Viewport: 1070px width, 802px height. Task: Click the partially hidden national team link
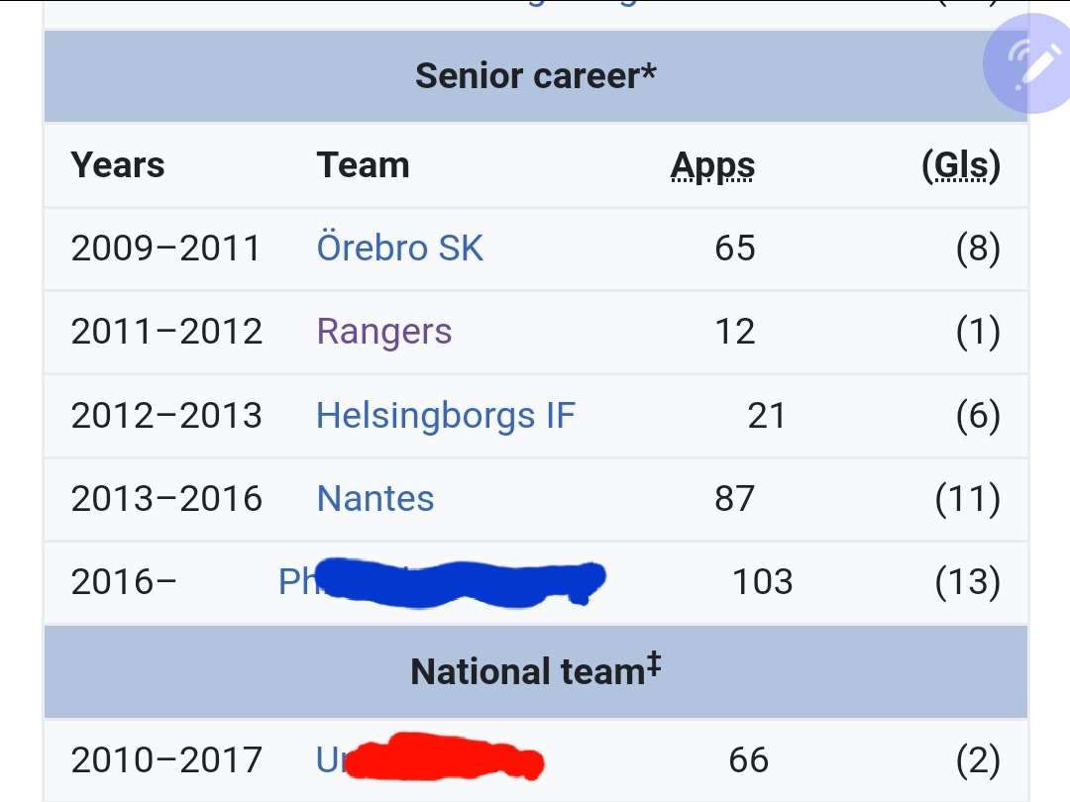(331, 759)
